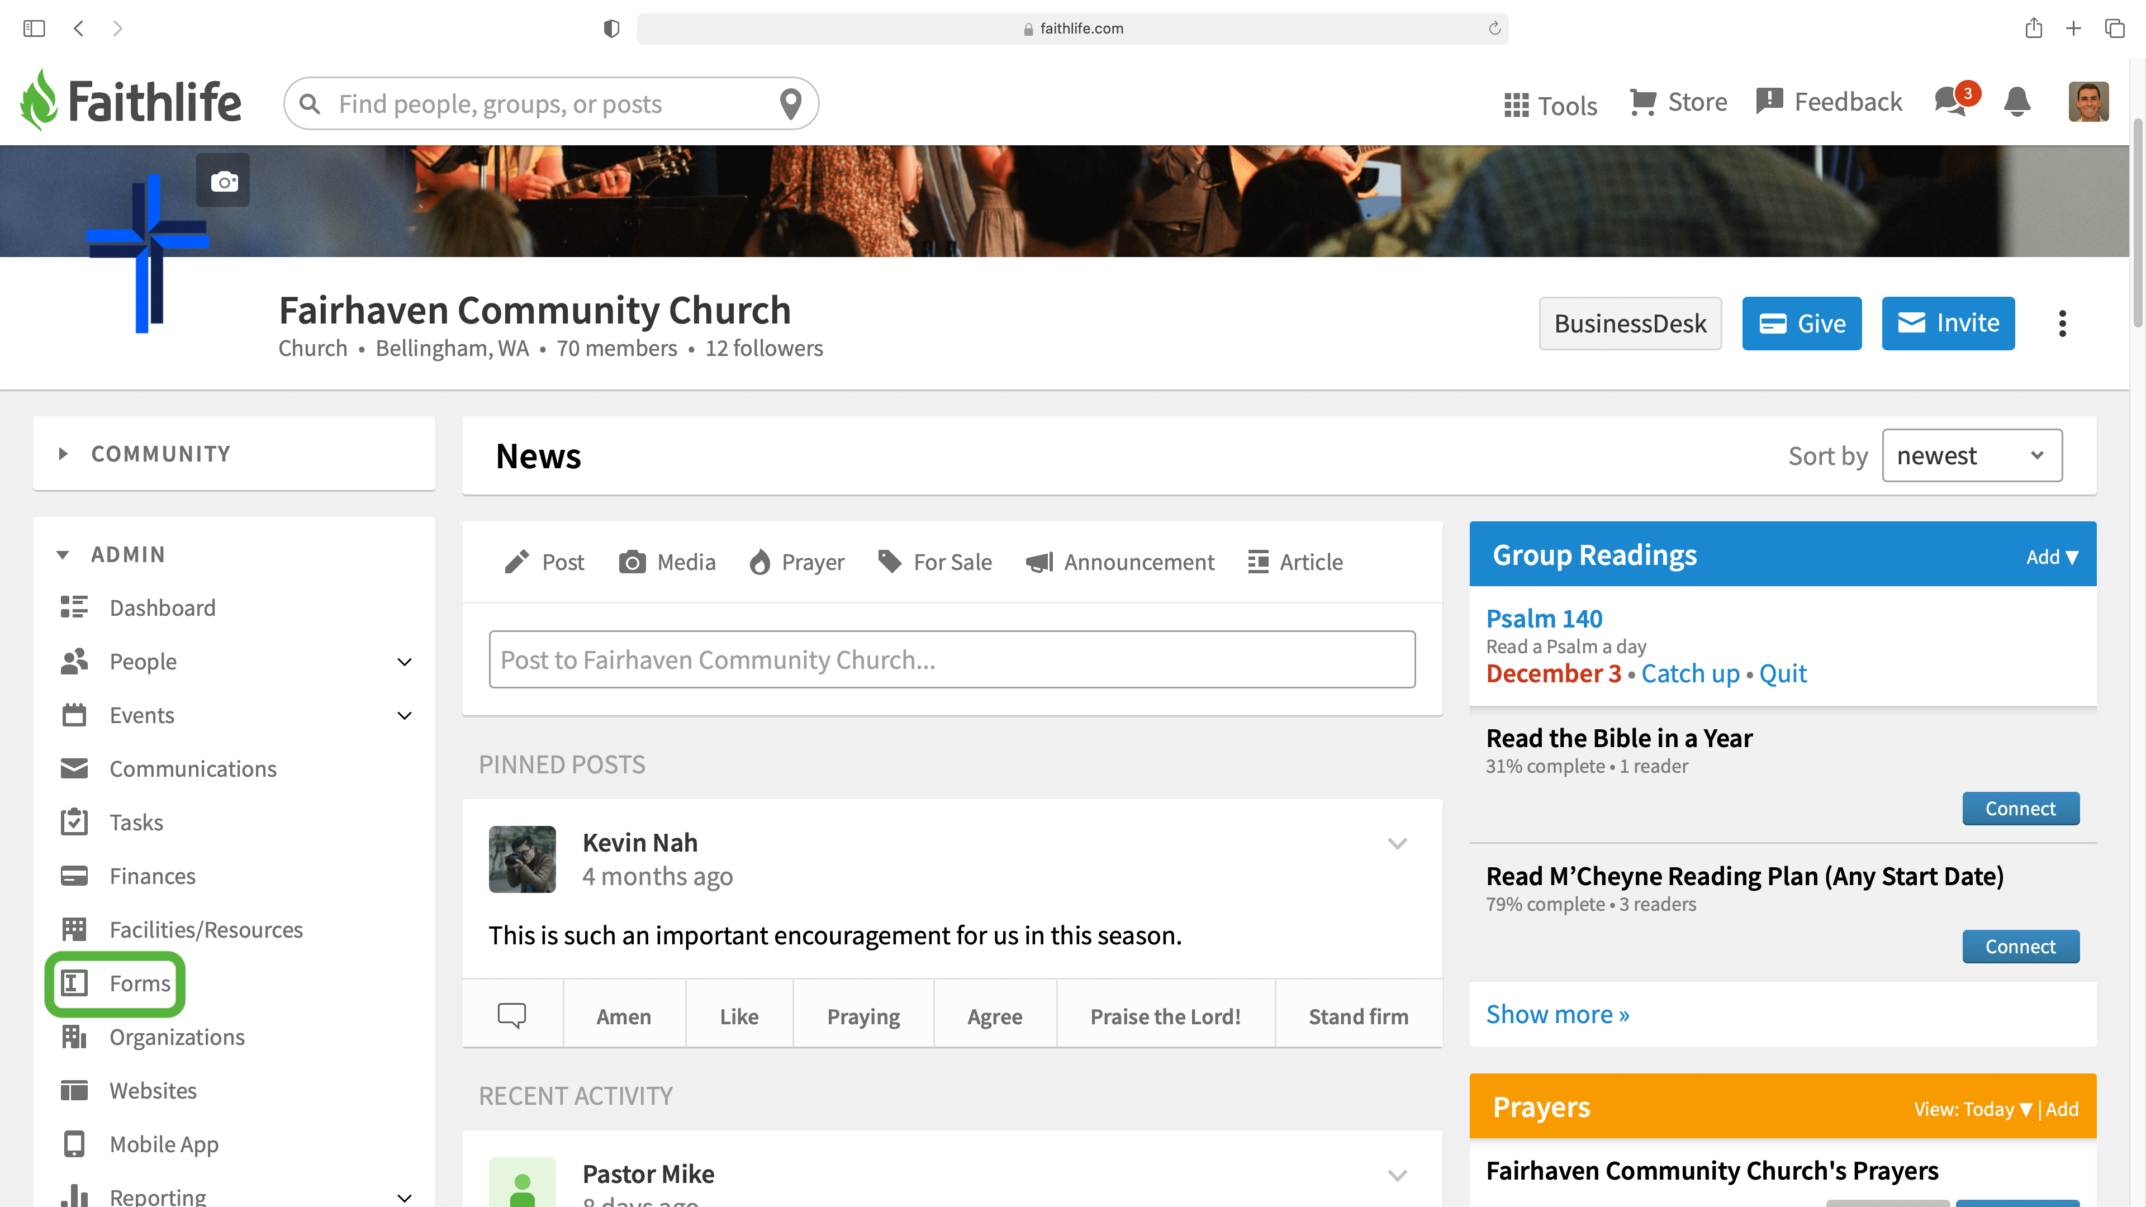Click Kevin Nah's profile photo

523,859
